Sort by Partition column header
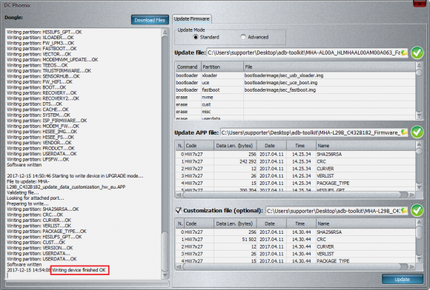 coord(222,67)
